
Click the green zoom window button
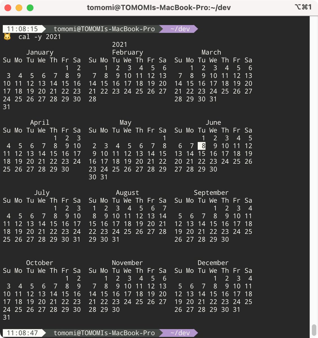[30, 8]
